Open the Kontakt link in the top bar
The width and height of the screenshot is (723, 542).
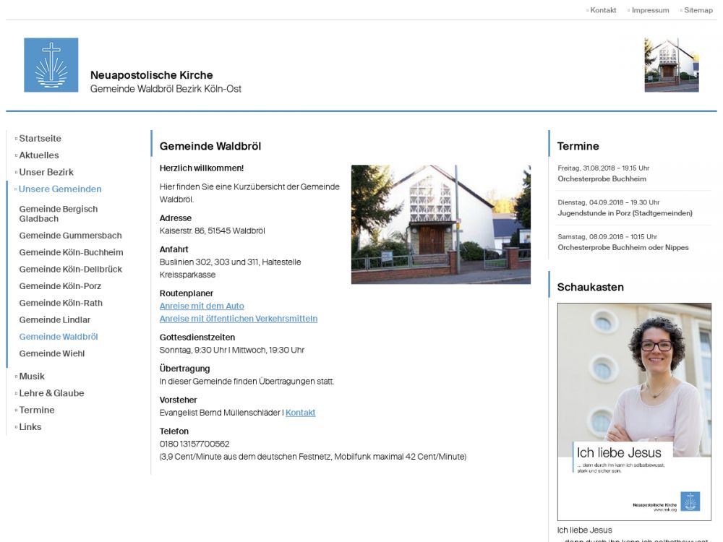click(x=603, y=10)
